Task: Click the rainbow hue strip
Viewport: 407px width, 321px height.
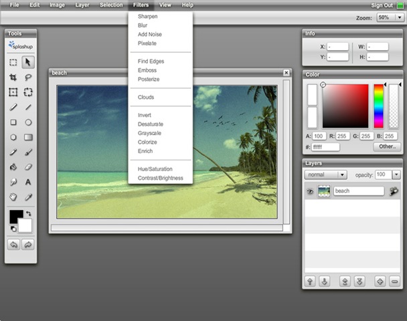Action: click(379, 106)
